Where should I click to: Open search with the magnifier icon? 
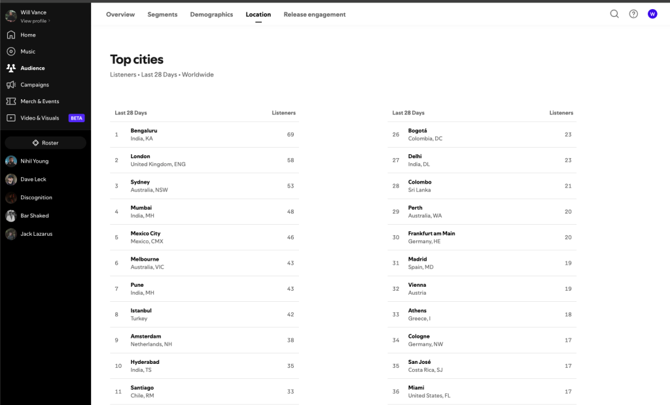[614, 14]
